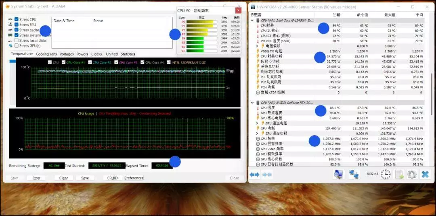
Task: Open the Voltages tab
Action: [x=67, y=54]
